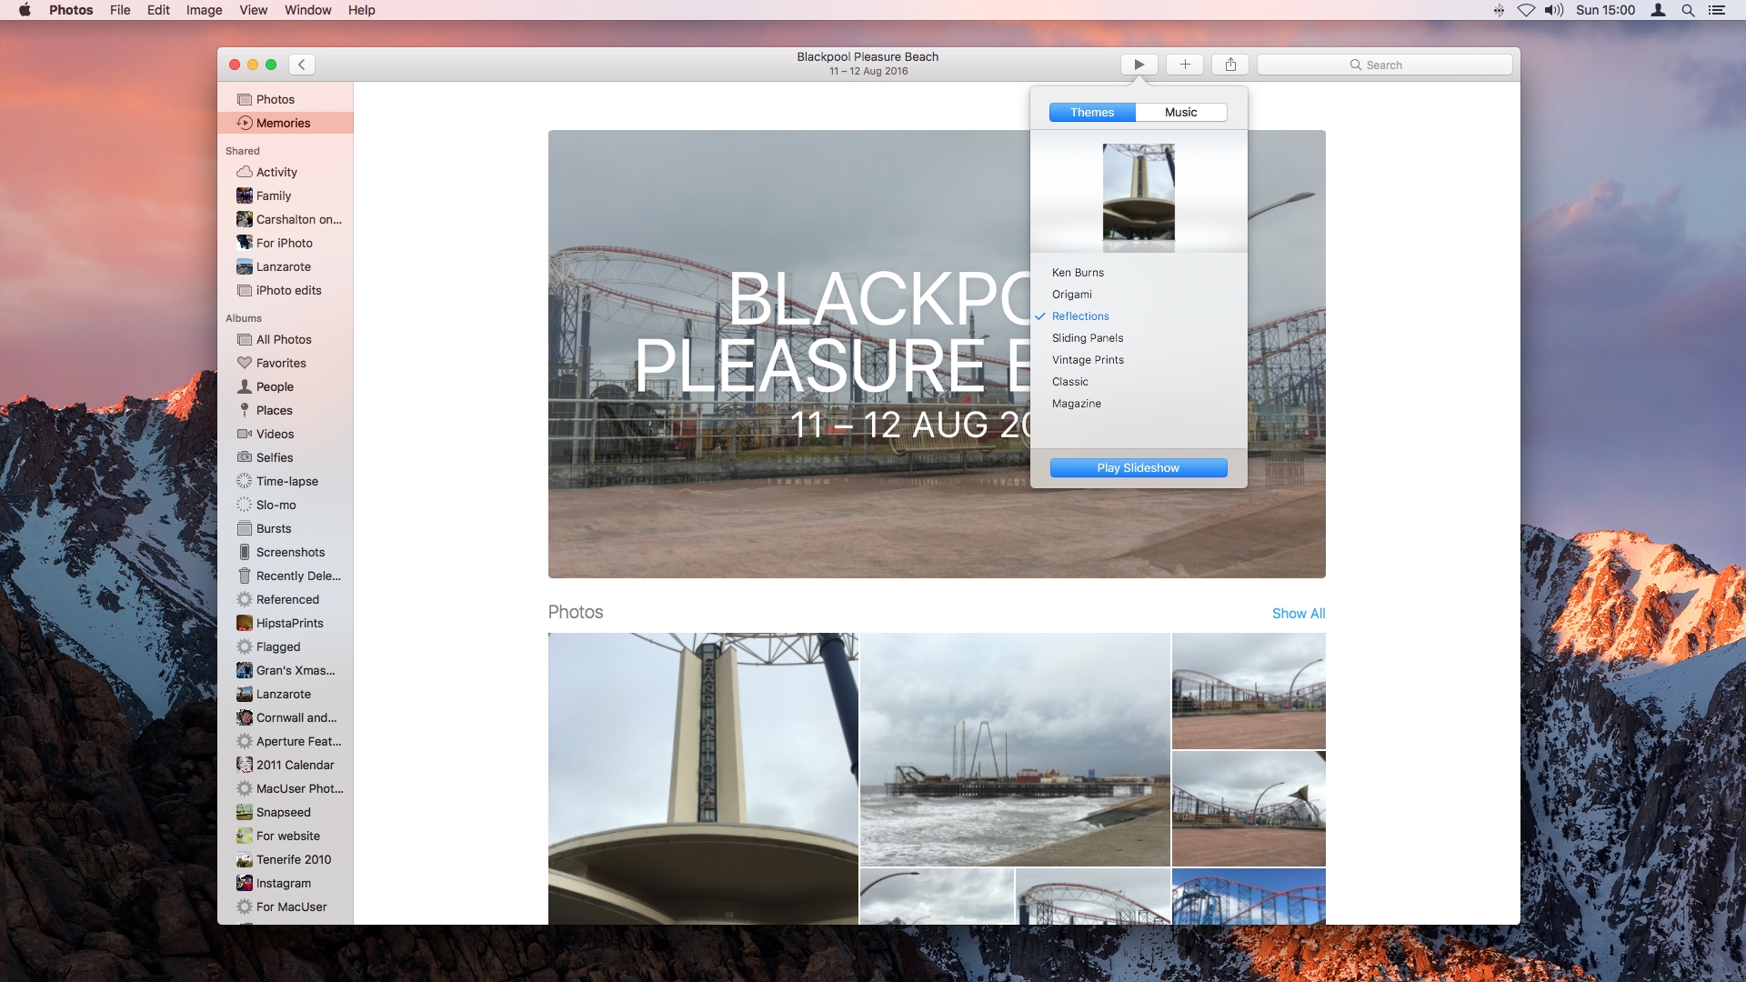The height and width of the screenshot is (982, 1746).
Task: Open Notification Center icon in menu bar
Action: (x=1717, y=10)
